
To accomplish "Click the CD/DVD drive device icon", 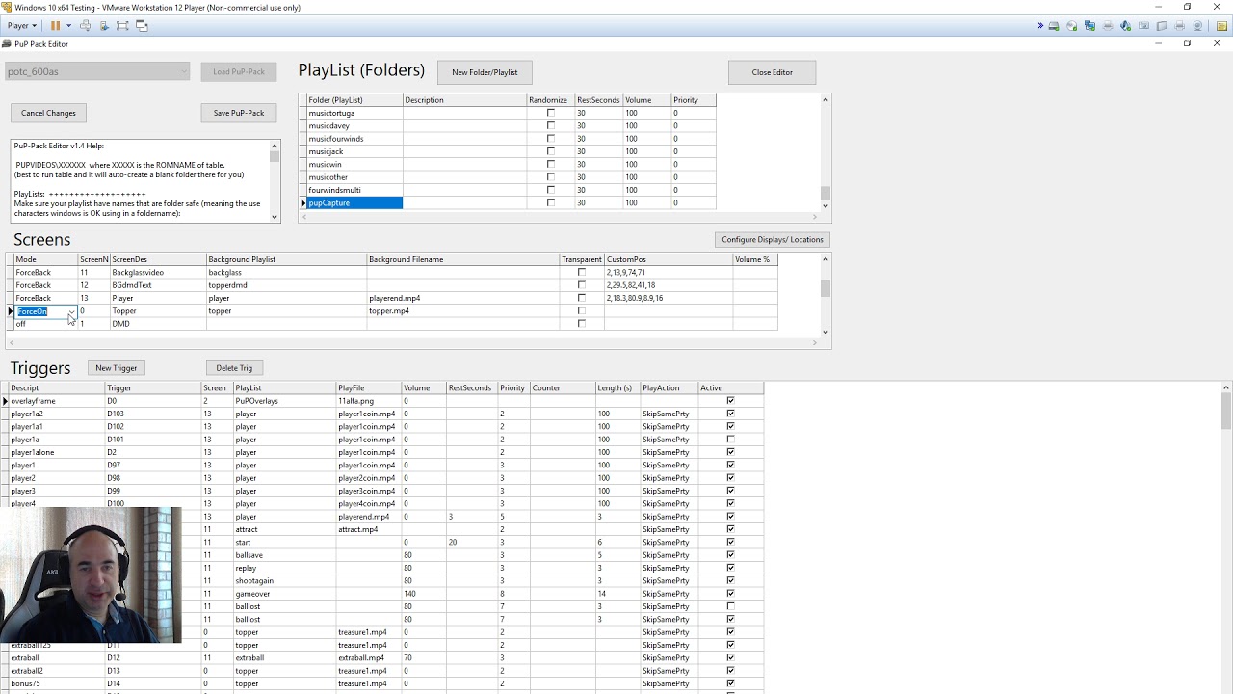I will (1071, 26).
